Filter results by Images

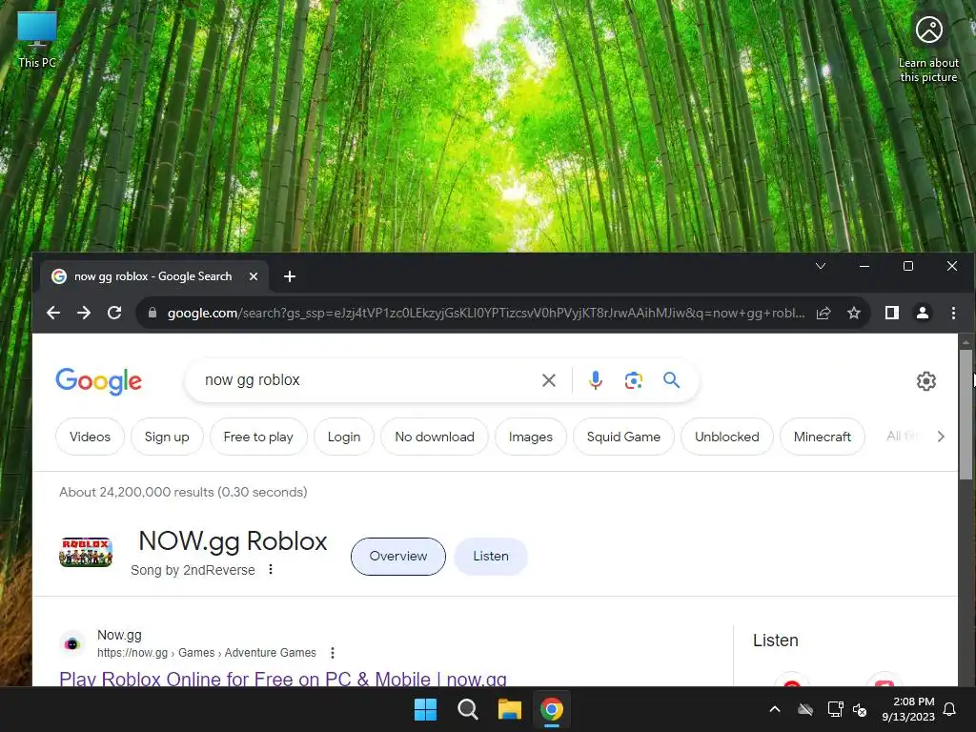click(x=530, y=437)
